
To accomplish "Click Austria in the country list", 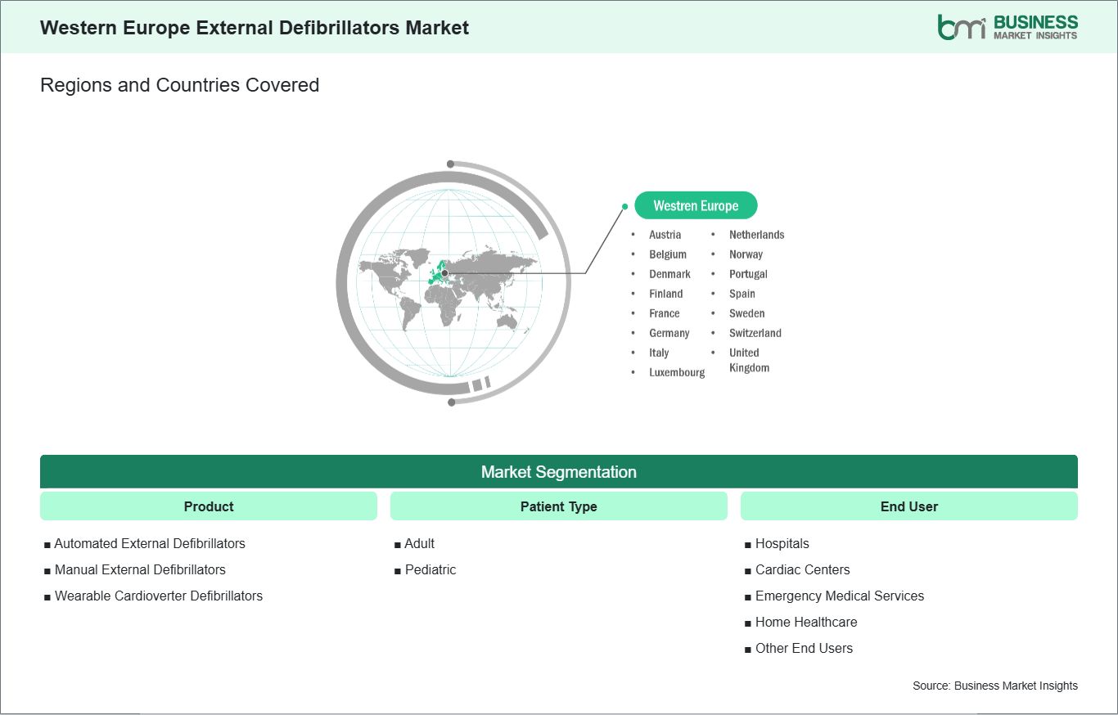I will pyautogui.click(x=665, y=235).
